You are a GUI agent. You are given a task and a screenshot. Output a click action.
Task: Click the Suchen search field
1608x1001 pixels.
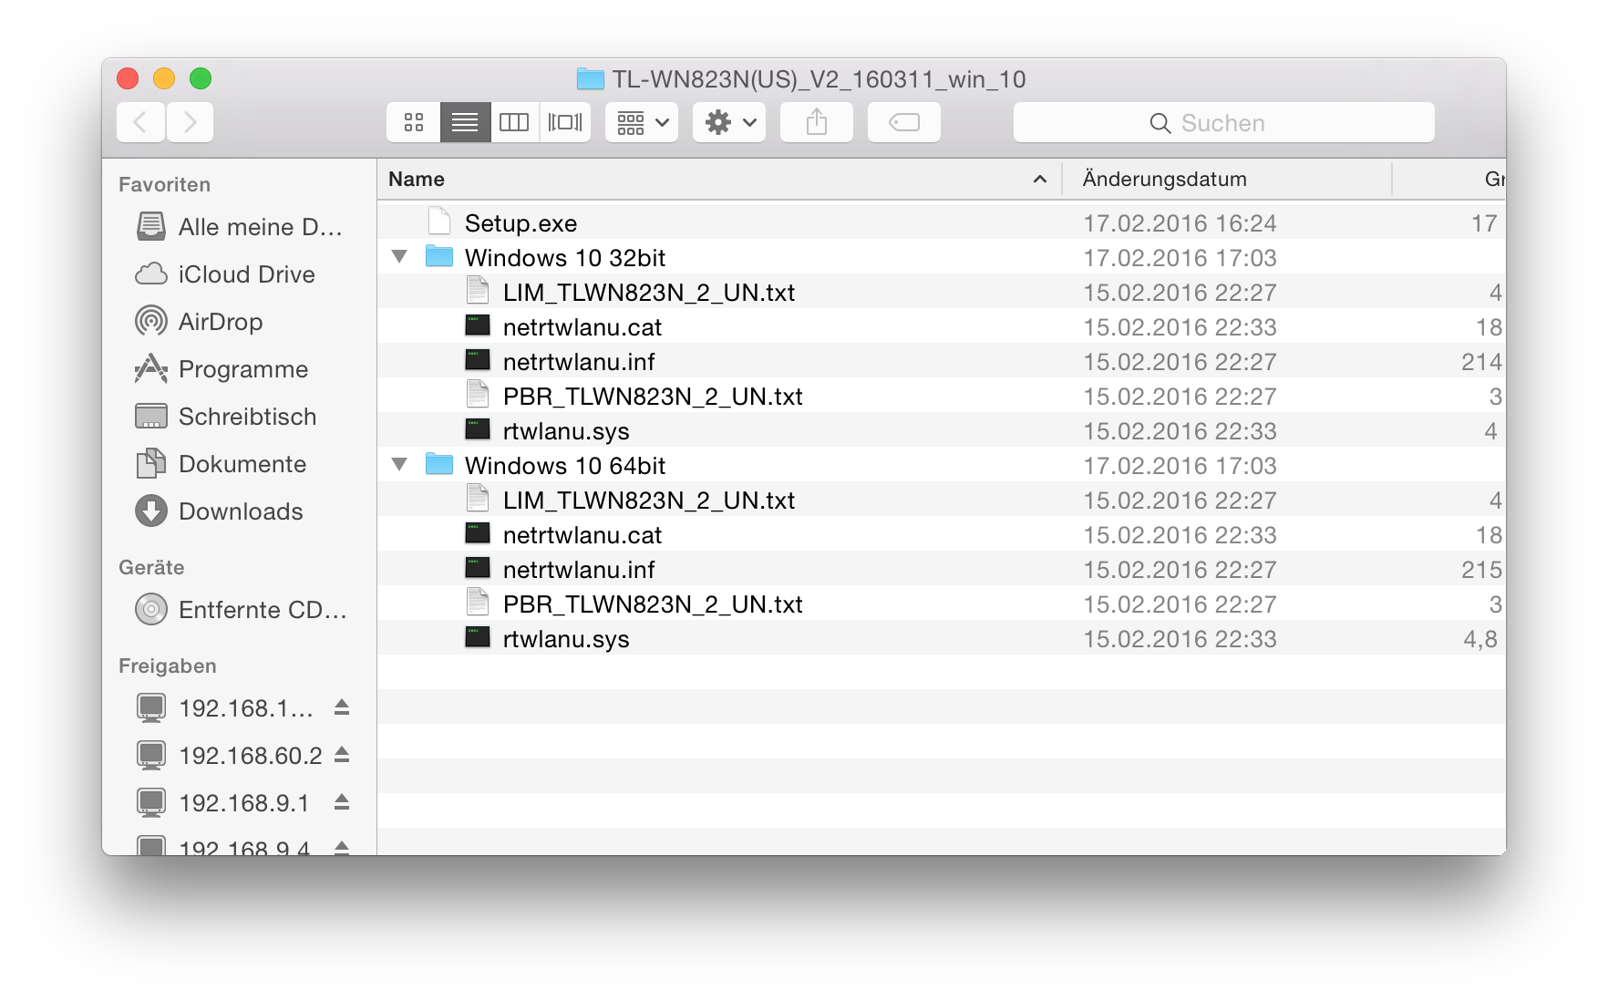point(1223,122)
